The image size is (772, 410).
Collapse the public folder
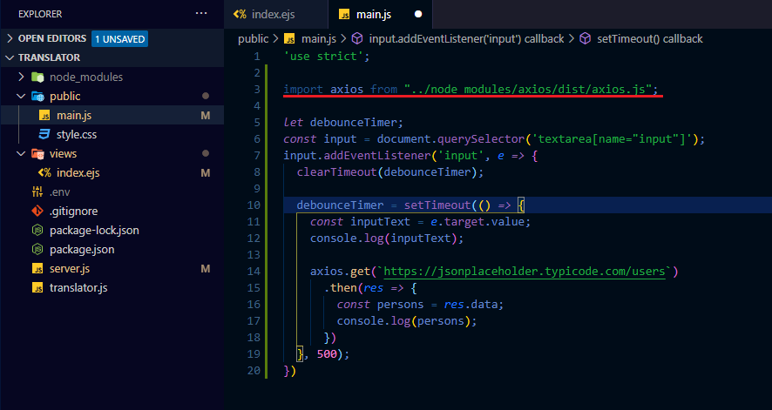tap(22, 96)
